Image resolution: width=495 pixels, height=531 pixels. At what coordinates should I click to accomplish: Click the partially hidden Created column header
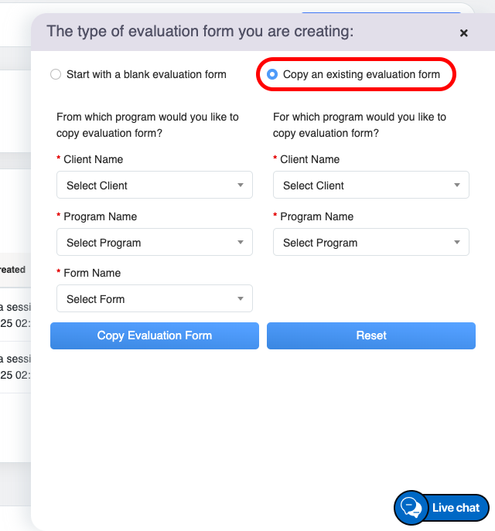[x=13, y=270]
